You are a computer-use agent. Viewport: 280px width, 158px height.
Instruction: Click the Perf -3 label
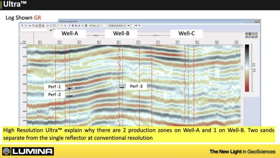[x=136, y=86]
